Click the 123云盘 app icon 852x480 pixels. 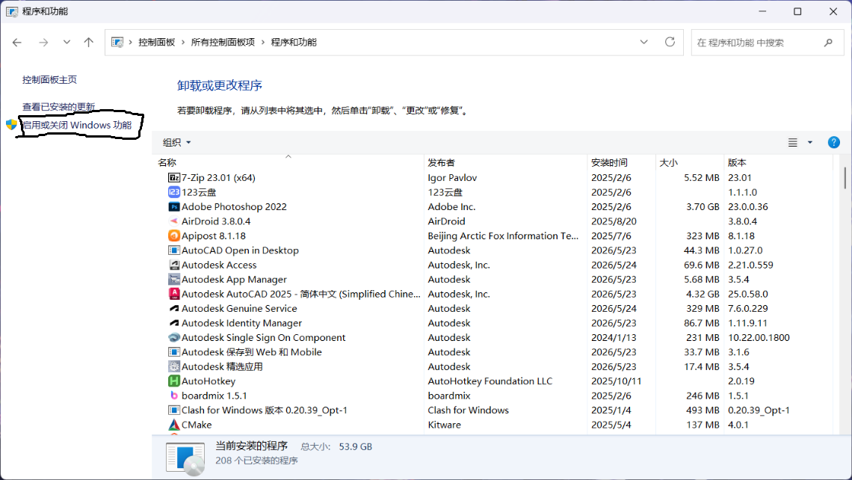[x=174, y=192]
